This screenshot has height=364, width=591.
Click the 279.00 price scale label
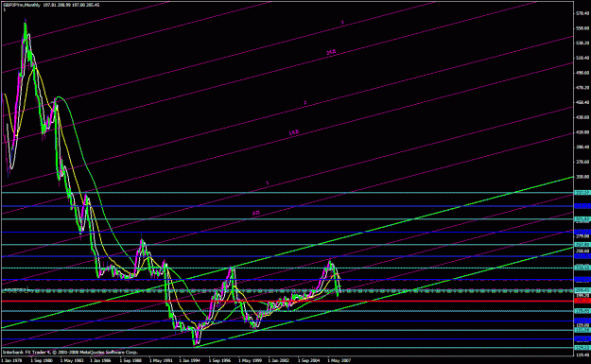point(582,236)
